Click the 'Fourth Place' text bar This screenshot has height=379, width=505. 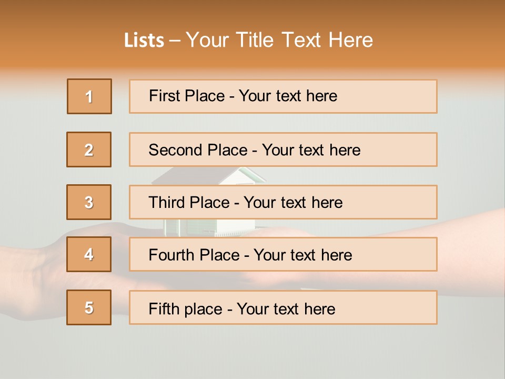point(283,254)
